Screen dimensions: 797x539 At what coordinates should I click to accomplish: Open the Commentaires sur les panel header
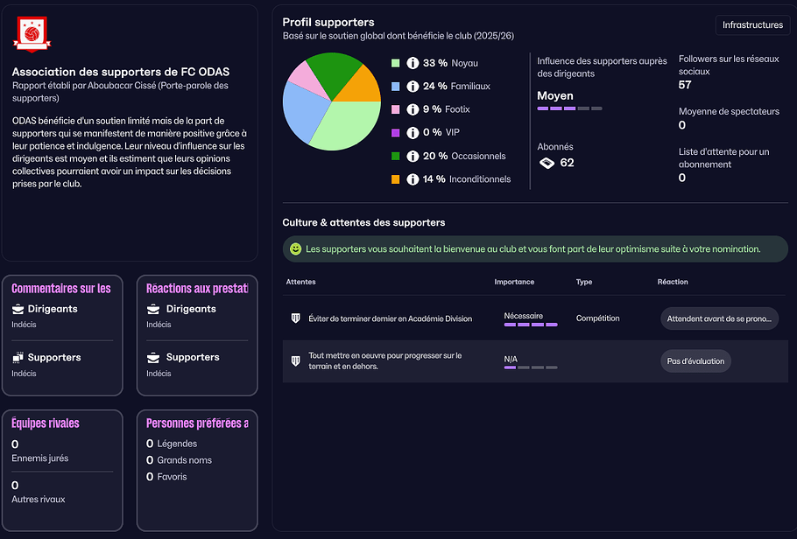61,289
